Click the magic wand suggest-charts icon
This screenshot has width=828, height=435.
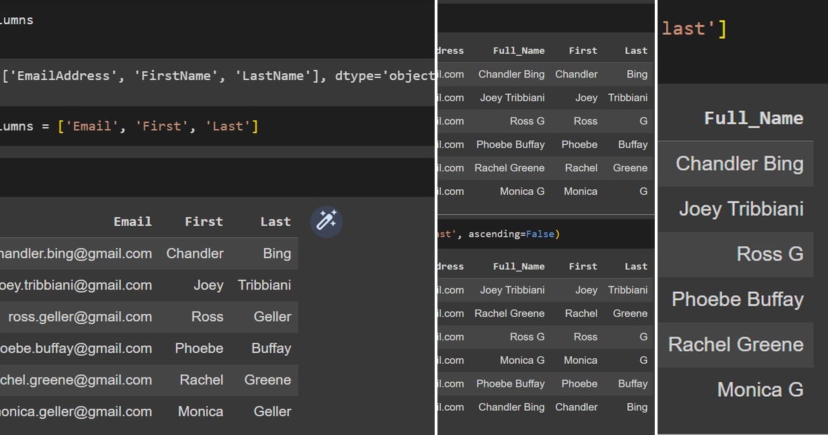(x=326, y=221)
